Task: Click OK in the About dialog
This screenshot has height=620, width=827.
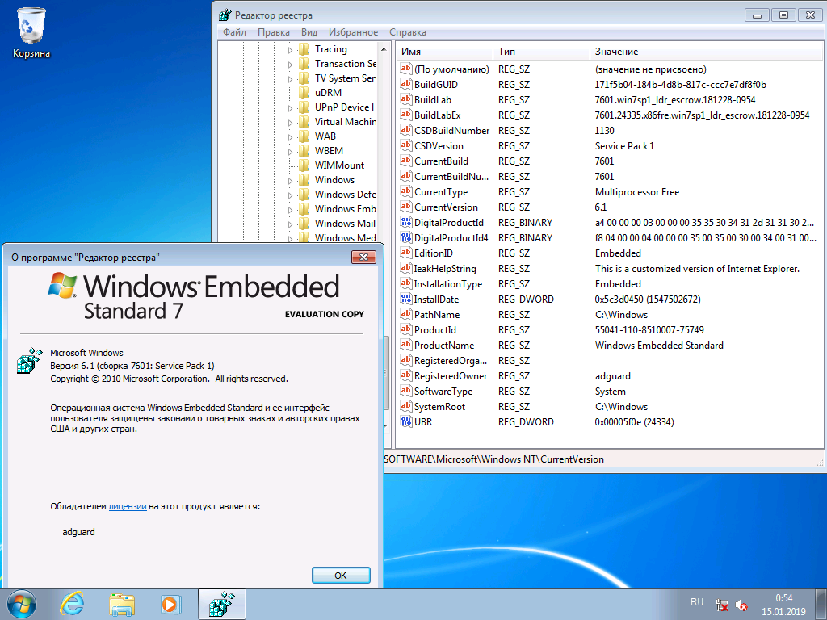Action: 341,575
